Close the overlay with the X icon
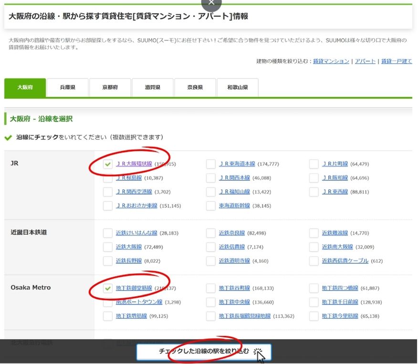Screen dimensions: 418x364 (x=211, y=3)
